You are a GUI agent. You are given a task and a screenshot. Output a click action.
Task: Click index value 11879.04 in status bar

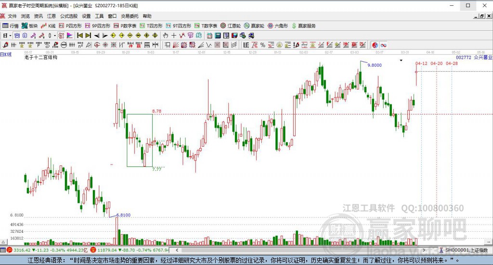(107, 250)
